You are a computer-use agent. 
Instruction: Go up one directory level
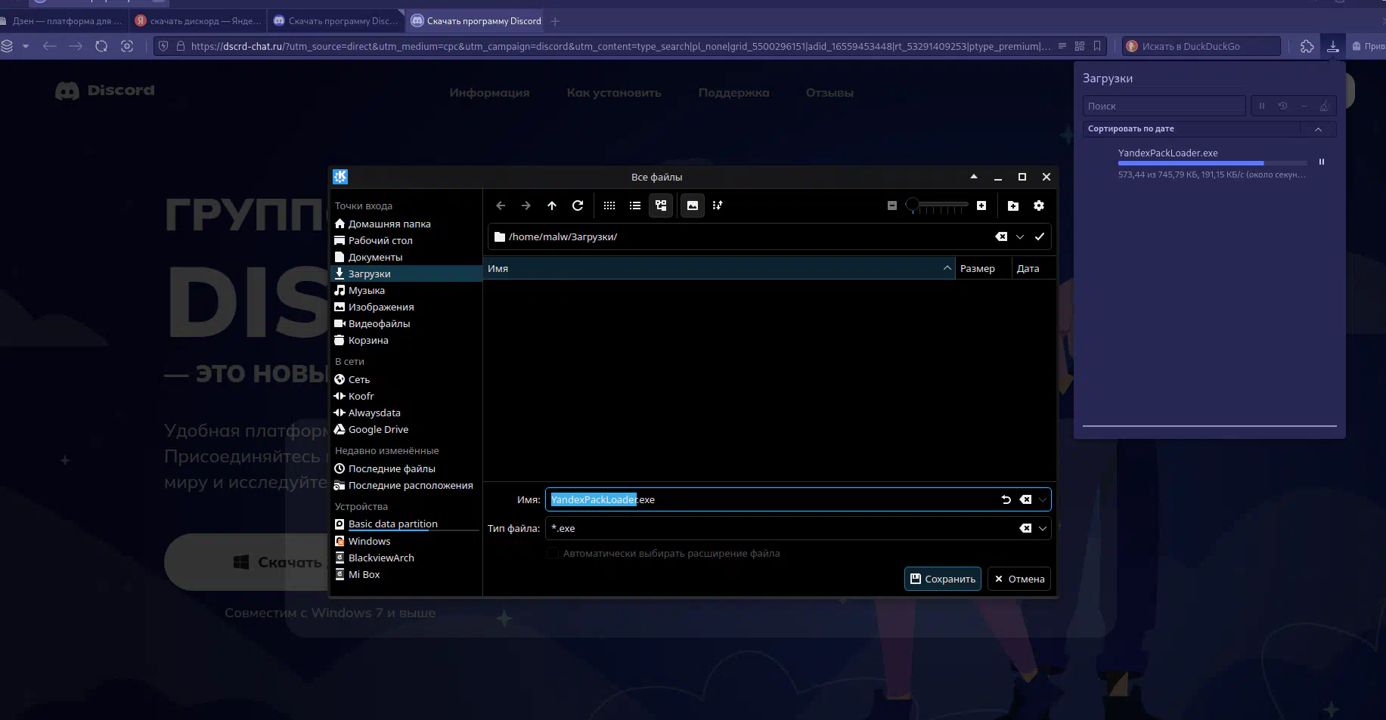[552, 205]
